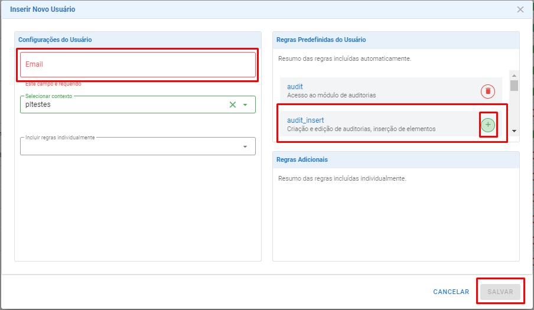The width and height of the screenshot is (534, 310).
Task: Close the Inserir Novo Usuário dialog
Action: click(520, 9)
